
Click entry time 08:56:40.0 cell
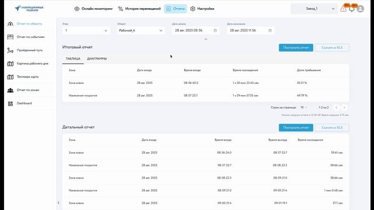click(191, 83)
